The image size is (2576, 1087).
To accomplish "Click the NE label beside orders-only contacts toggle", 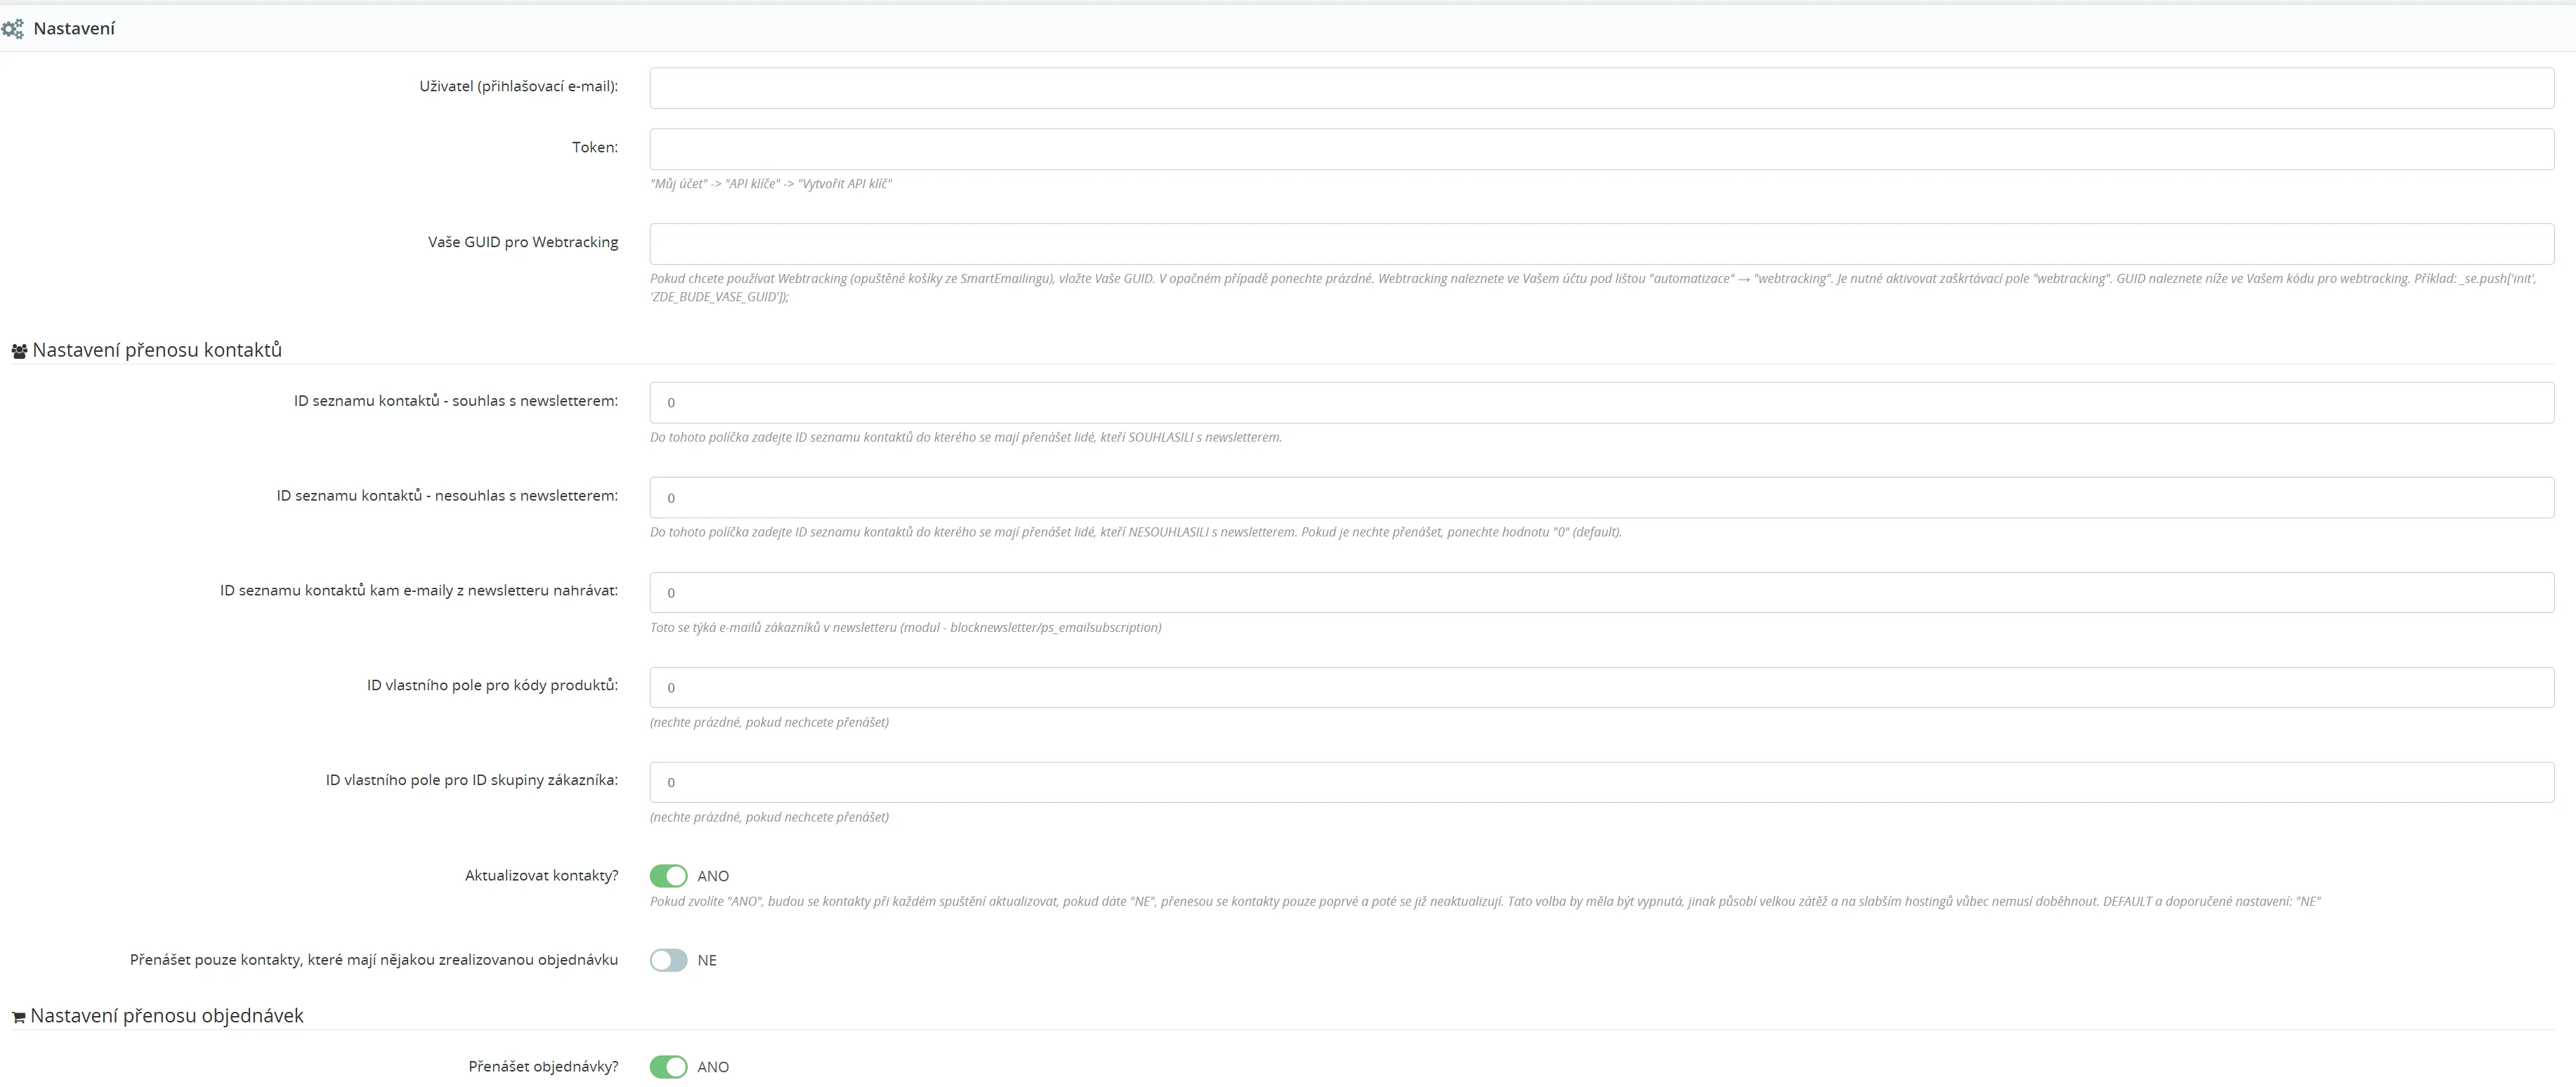I will point(707,960).
